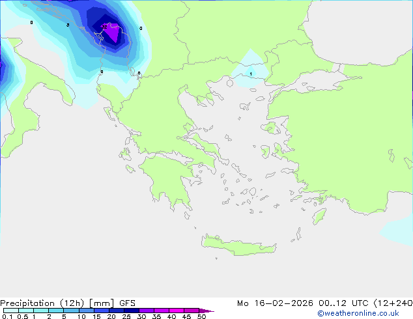Click the island of Crete on the map

(238, 245)
